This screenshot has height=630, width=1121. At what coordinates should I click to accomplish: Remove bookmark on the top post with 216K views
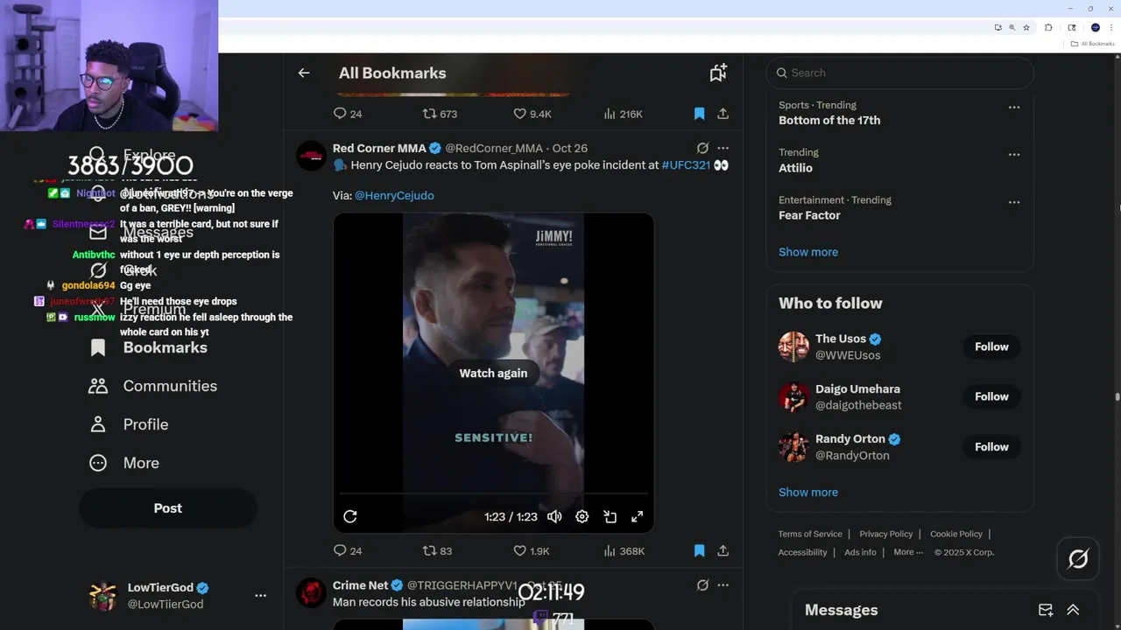(699, 114)
